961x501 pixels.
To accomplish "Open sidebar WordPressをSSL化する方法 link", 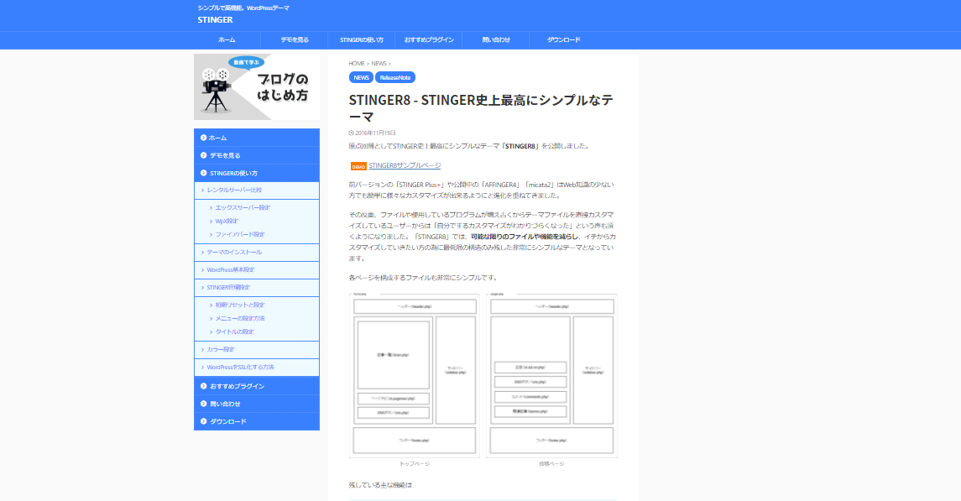I will 240,368.
